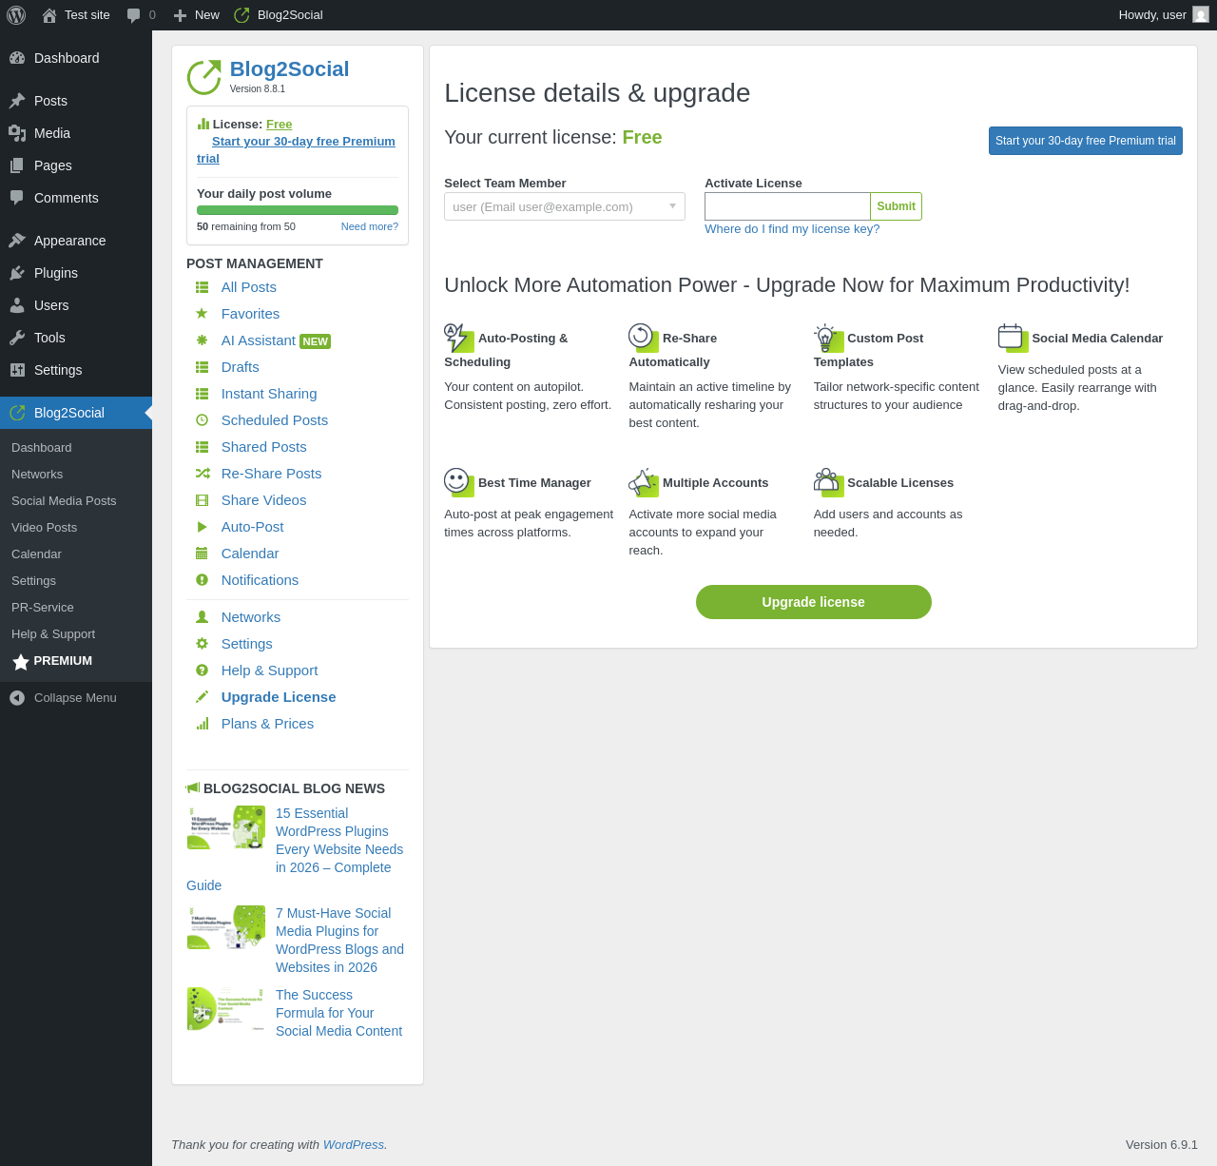Open the WordPress link in footer
The width and height of the screenshot is (1217, 1166).
pos(354,1145)
